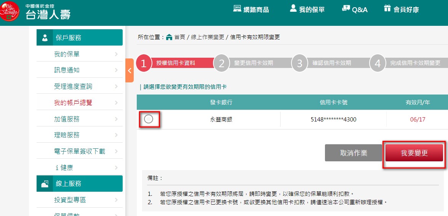The width and height of the screenshot is (448, 216).
Task: Click the 取消作業 button
Action: (353, 153)
